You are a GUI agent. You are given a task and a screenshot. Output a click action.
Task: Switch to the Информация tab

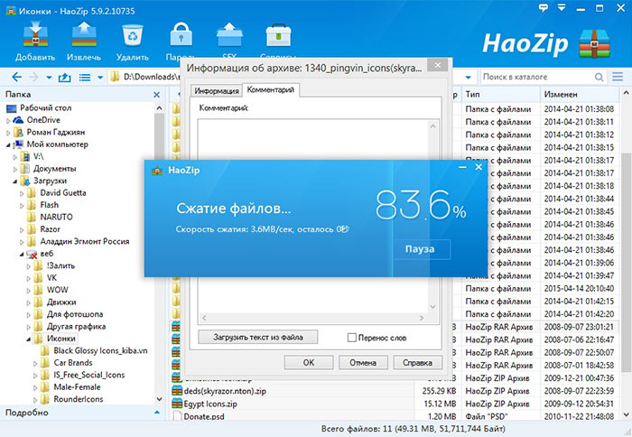tap(215, 90)
